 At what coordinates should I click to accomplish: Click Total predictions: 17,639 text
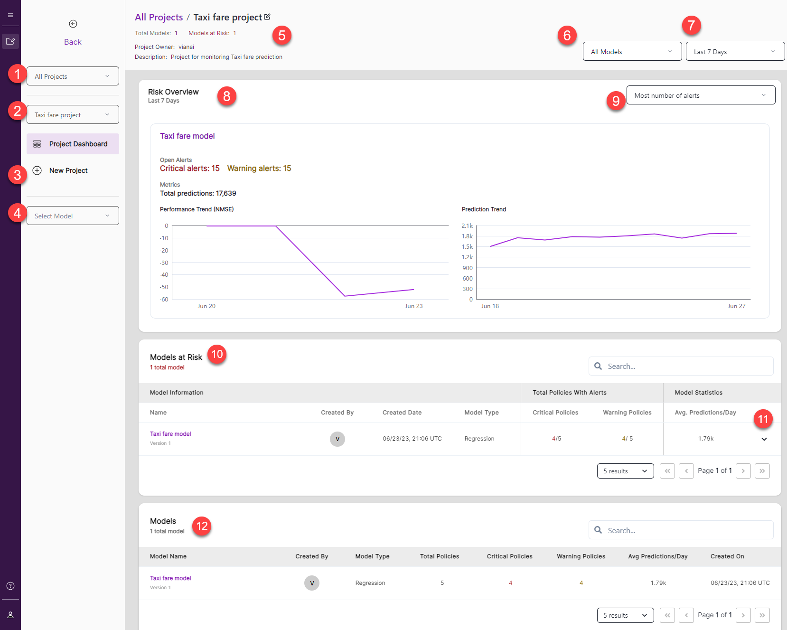[x=198, y=193]
